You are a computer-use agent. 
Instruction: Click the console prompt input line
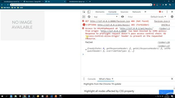pos(128,54)
